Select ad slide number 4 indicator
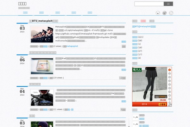This screenshot has height=127, width=190. [x=169, y=81]
